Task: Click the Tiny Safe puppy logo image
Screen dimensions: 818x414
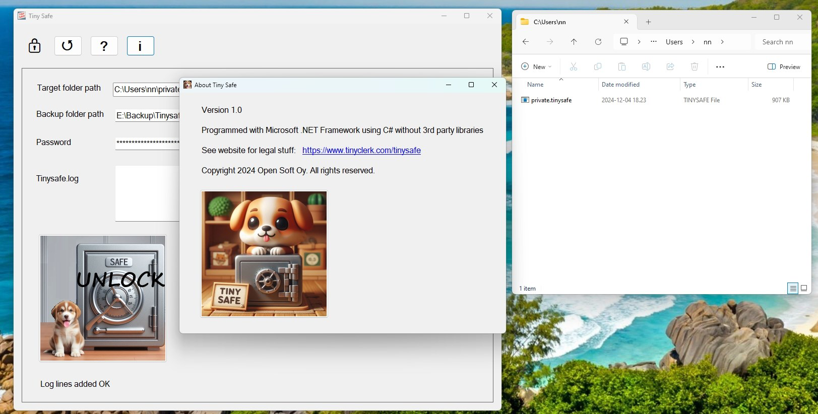Action: click(x=264, y=254)
